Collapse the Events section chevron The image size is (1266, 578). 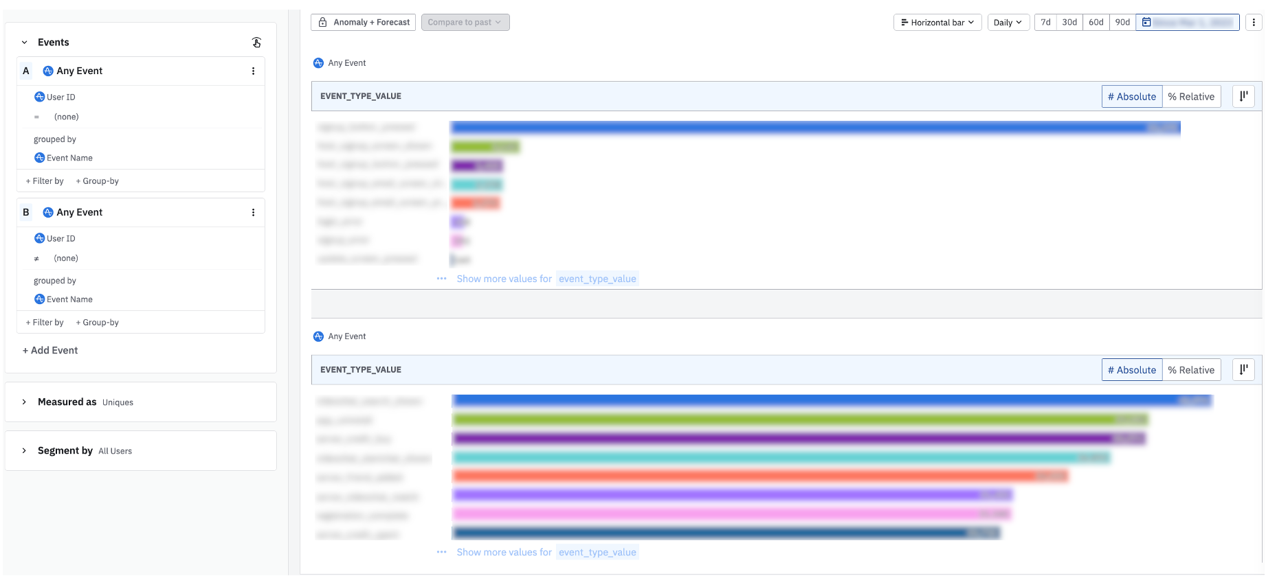pyautogui.click(x=25, y=43)
